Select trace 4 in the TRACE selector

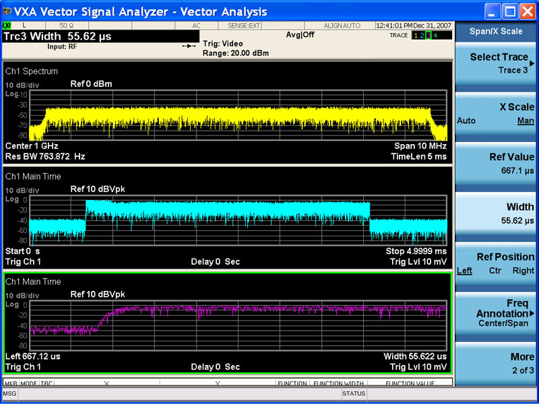pos(435,35)
